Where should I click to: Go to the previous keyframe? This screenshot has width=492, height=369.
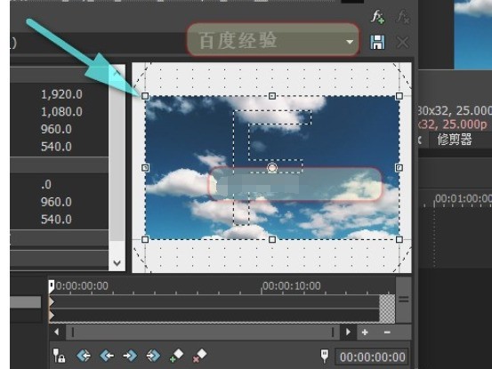[107, 356]
